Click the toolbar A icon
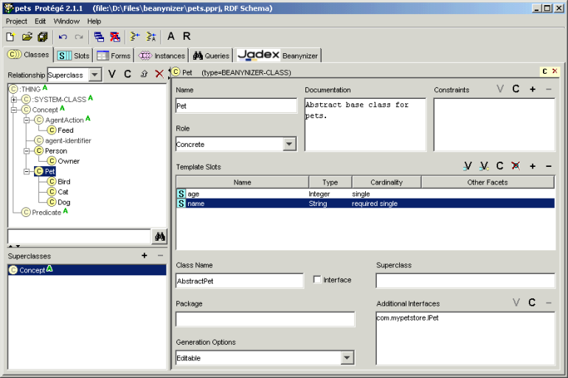The height and width of the screenshot is (378, 568). coord(170,36)
